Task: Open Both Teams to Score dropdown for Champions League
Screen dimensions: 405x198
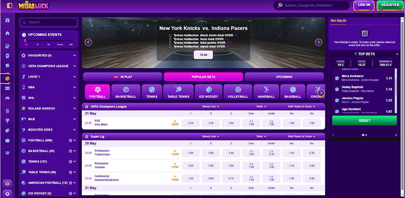Action: click(x=302, y=106)
